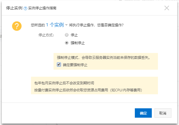This screenshot has height=125, width=179.
Task: Click the 确定要强制停止 label text
Action: 75,65
